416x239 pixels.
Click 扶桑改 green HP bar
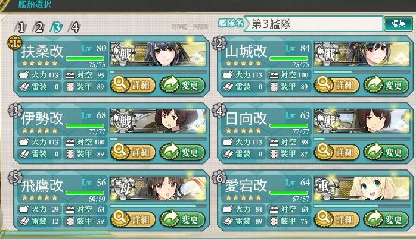pos(85,58)
